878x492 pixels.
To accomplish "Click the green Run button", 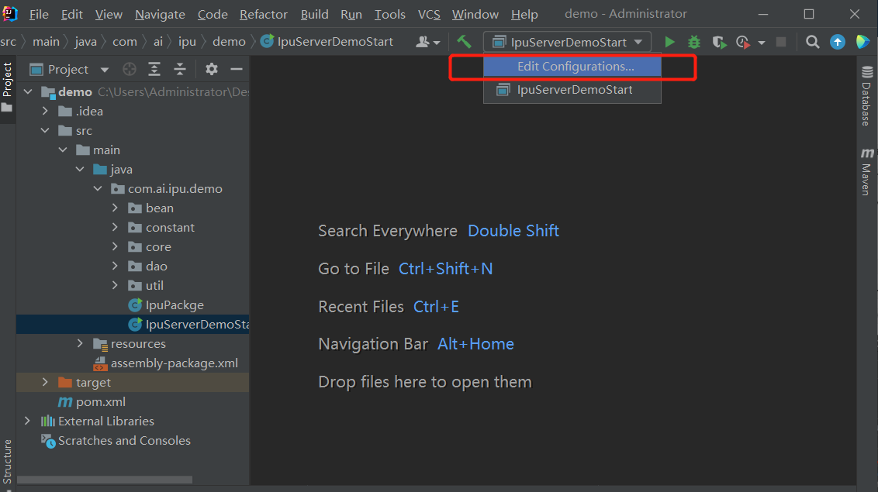I will (670, 42).
